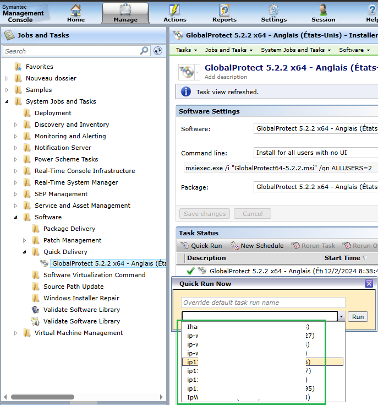Image resolution: width=378 pixels, height=405 pixels.
Task: Open the Software menu
Action: point(354,50)
